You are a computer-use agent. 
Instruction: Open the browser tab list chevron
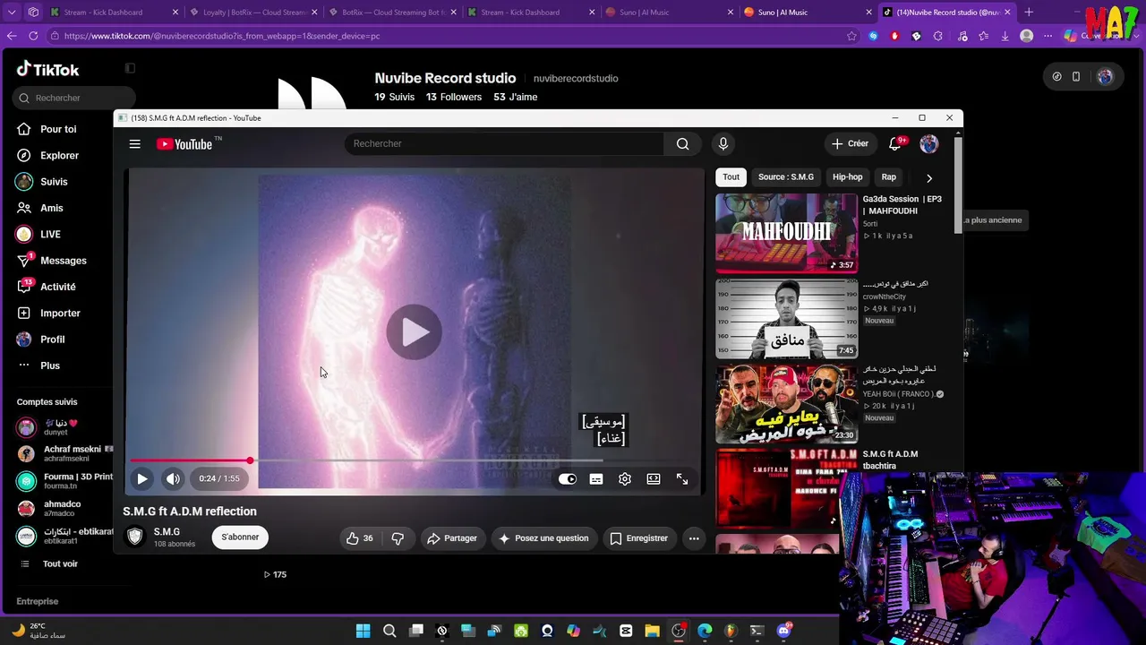coord(12,13)
